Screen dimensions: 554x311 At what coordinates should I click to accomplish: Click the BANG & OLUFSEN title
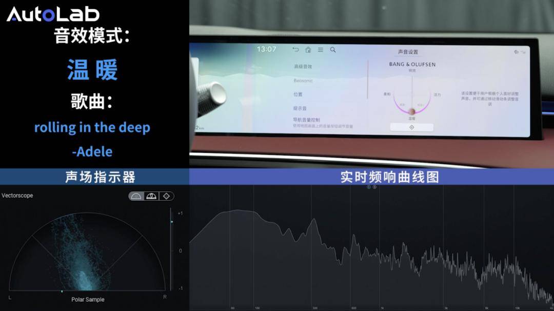coord(412,64)
